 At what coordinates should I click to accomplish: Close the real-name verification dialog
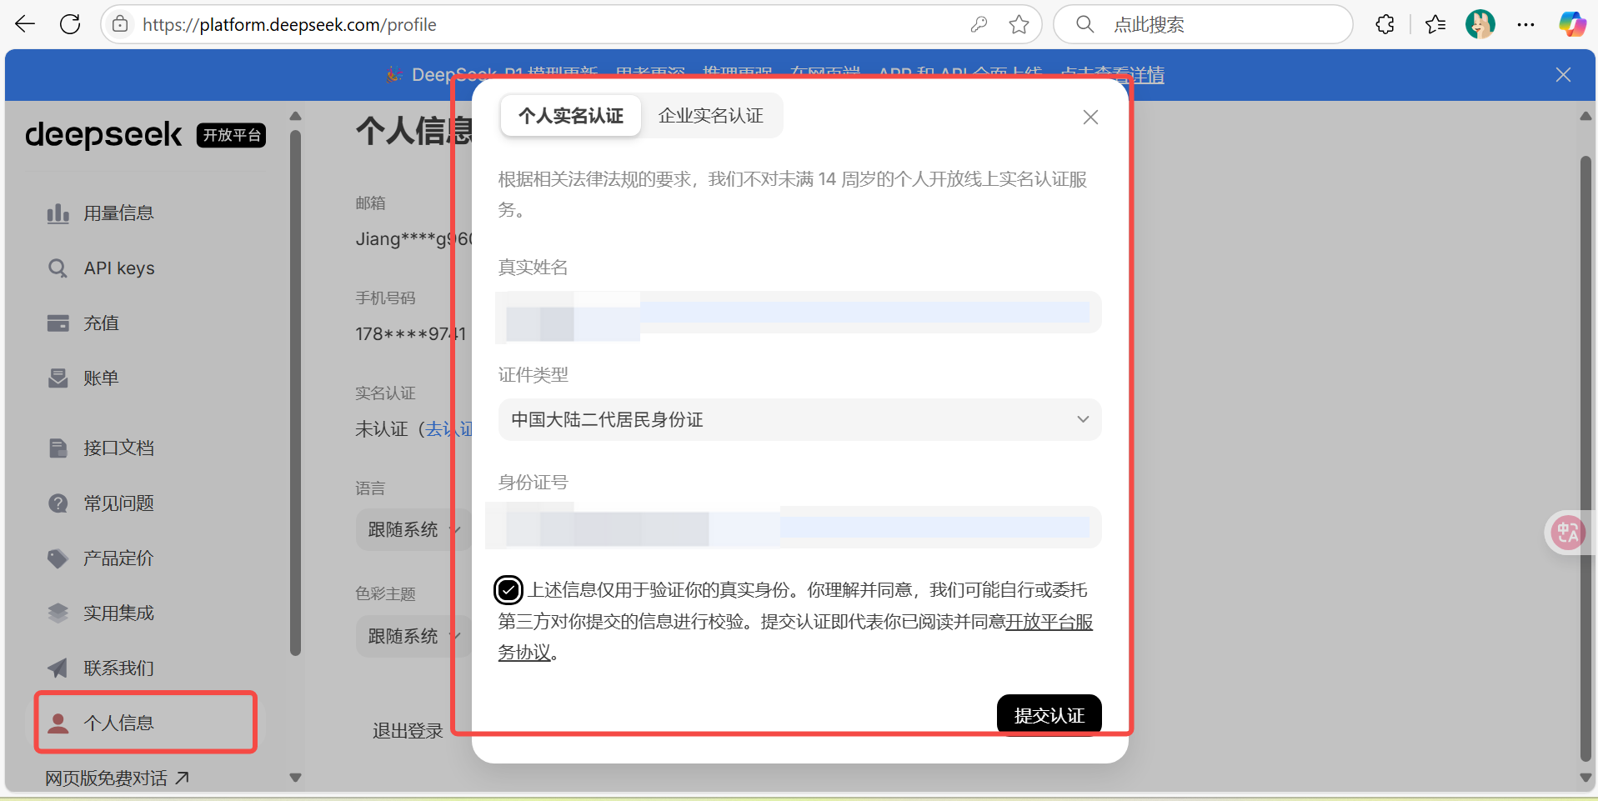(1090, 117)
